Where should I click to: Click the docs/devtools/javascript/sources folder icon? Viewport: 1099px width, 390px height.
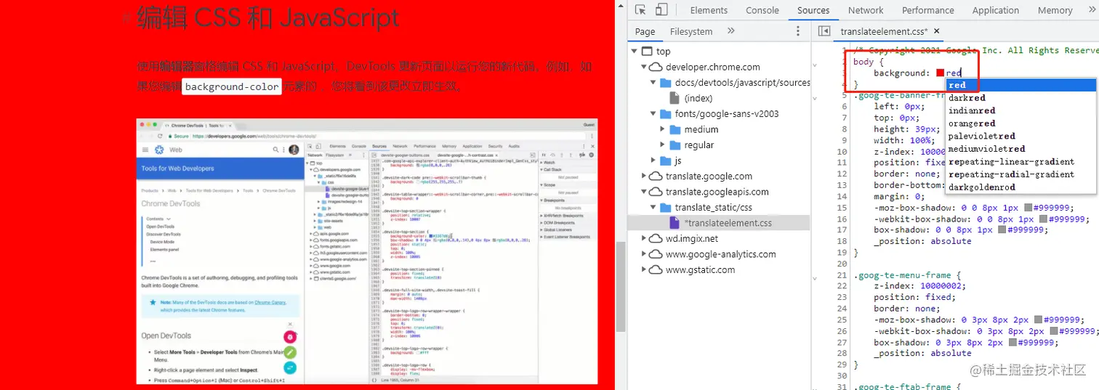(x=665, y=83)
